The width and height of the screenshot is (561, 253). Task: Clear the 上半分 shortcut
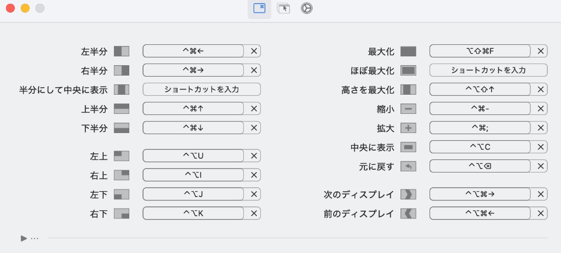pyautogui.click(x=254, y=108)
